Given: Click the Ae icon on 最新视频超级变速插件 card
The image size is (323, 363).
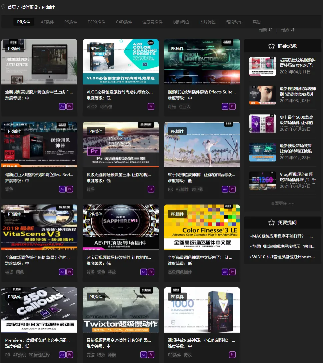Looking at the screenshot, I should click(143, 355).
